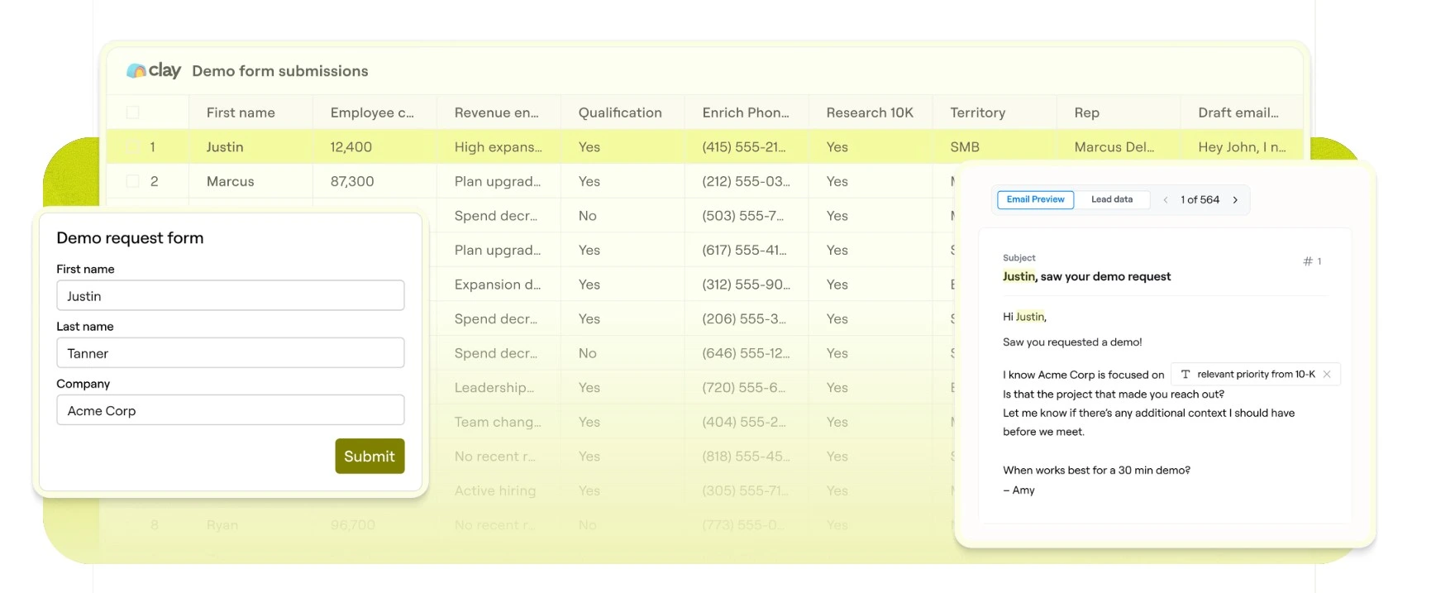This screenshot has width=1436, height=593.
Task: Select the 'Marcus Del...' rep cell
Action: click(x=1119, y=147)
